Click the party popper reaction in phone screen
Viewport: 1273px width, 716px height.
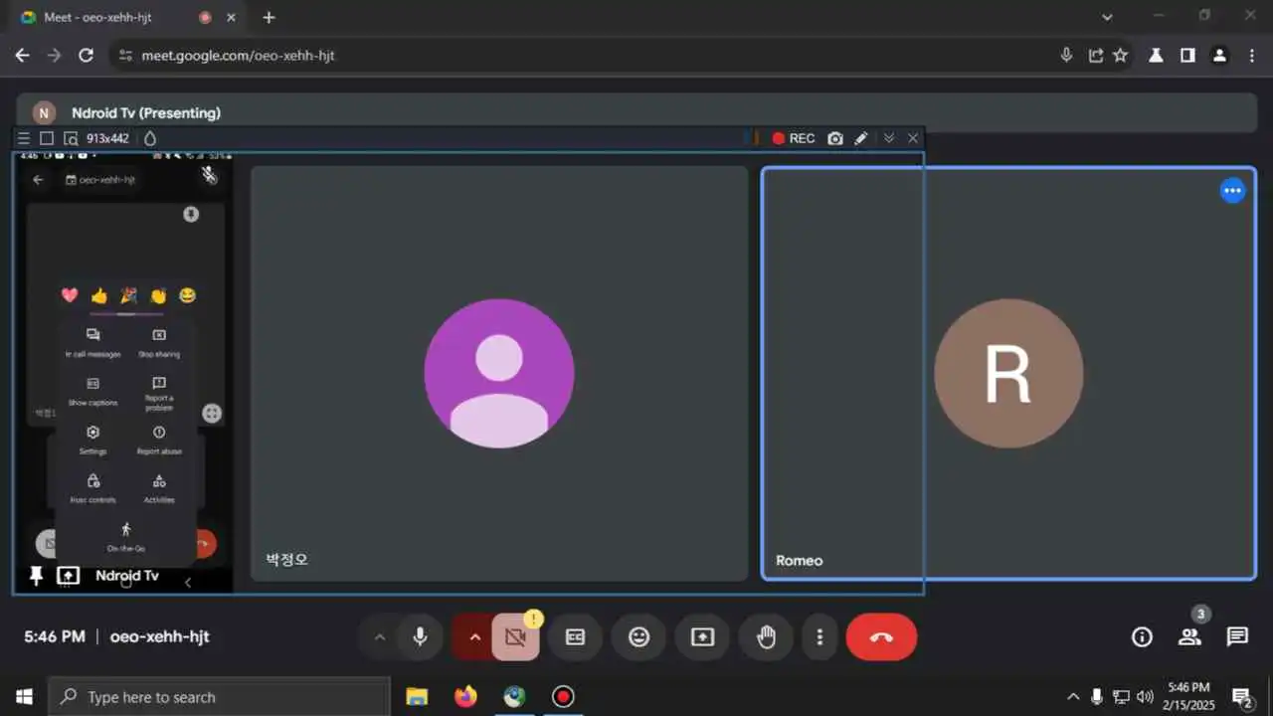pos(128,295)
